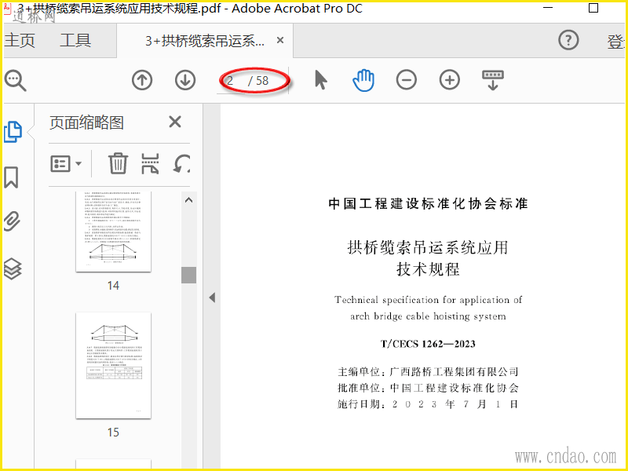Click the thumbnail panel scrollbar handle

coord(188,276)
